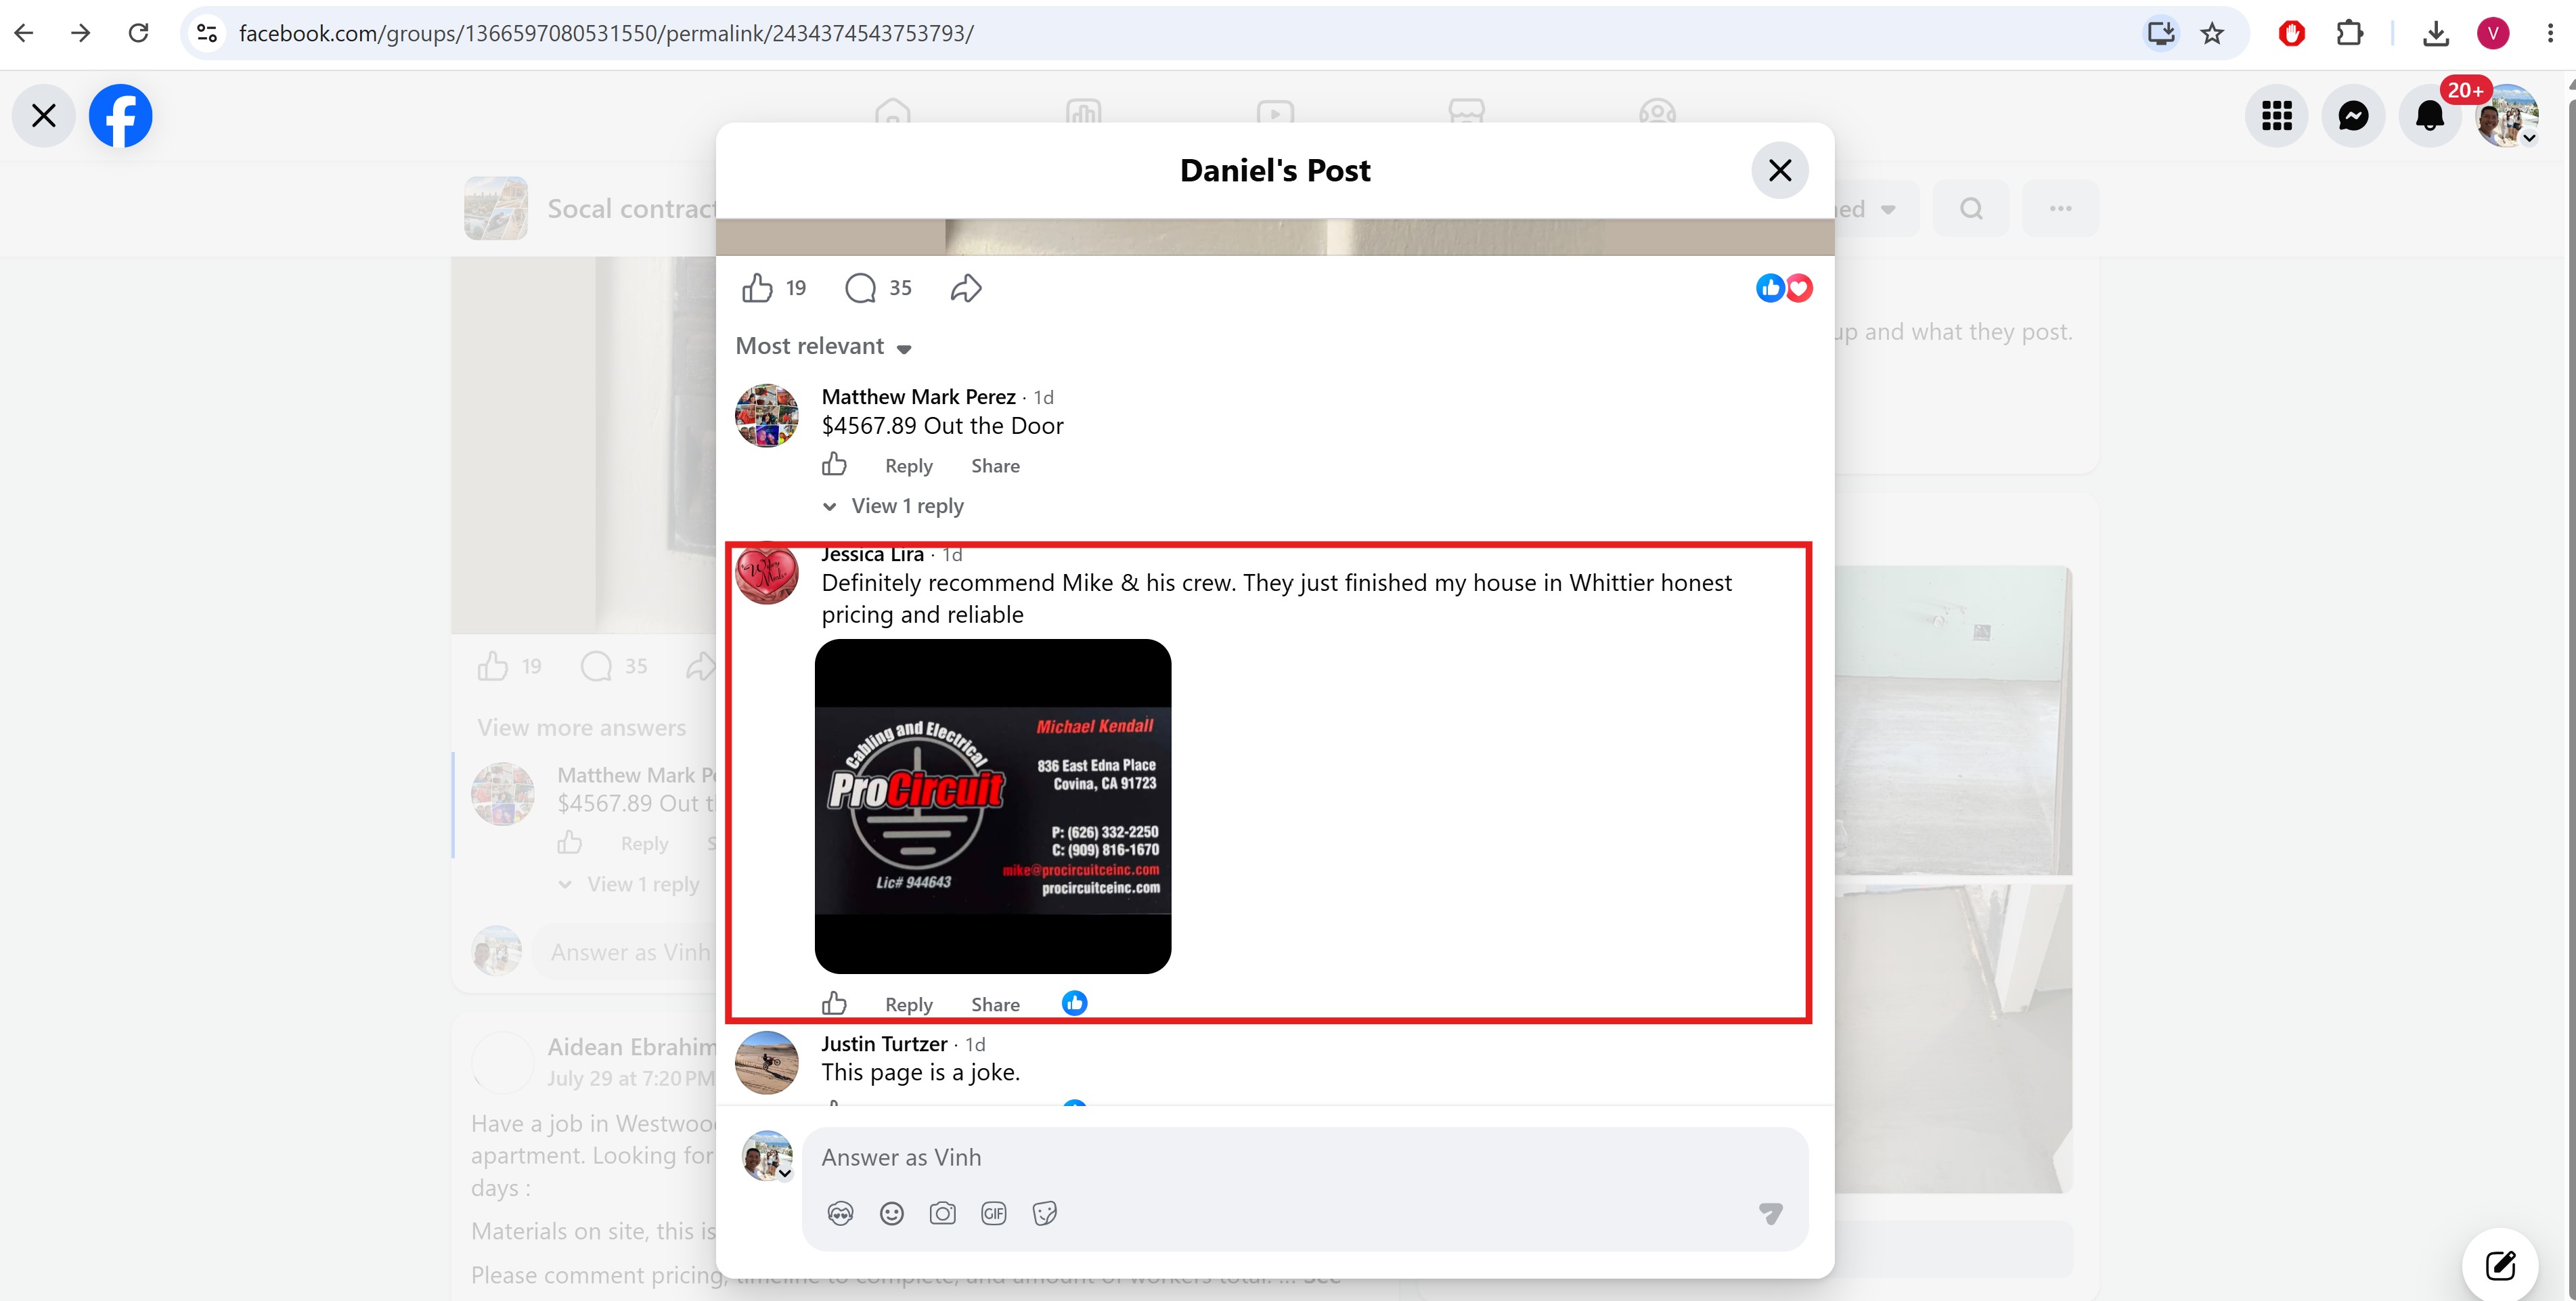Switch commenting identity via the avatar dropdown
The width and height of the screenshot is (2576, 1301).
click(767, 1156)
